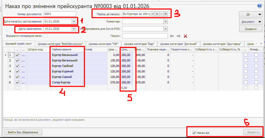
Task: Click the ellipsis icon next to order period
Action: coord(161,14)
